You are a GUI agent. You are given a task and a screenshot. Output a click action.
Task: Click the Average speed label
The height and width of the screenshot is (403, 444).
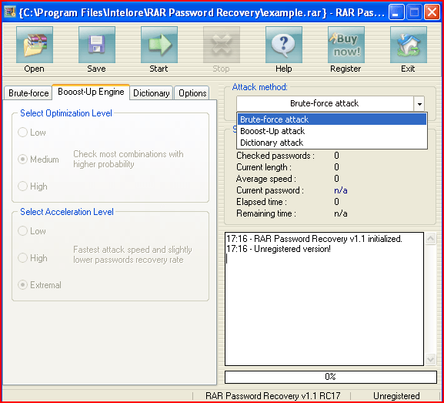[x=266, y=179]
